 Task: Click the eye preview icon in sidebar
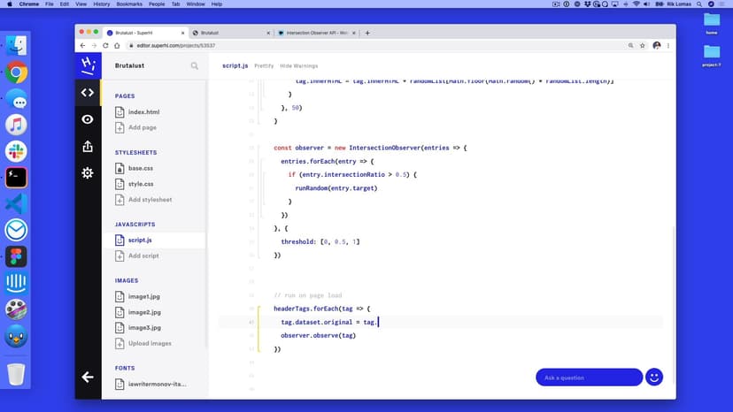[x=87, y=119]
